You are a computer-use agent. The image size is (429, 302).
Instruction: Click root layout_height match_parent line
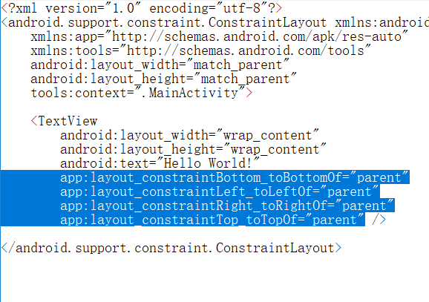pos(163,79)
